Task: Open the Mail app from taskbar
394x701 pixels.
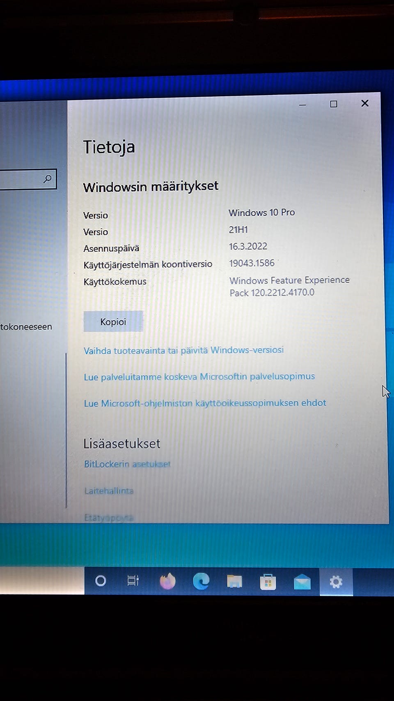Action: 302,582
